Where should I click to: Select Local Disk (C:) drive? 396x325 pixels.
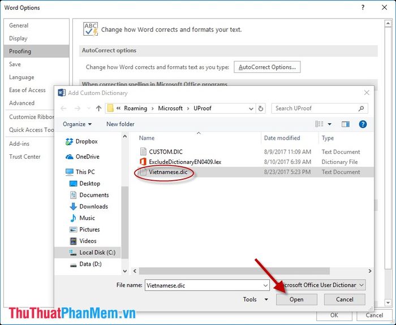[x=87, y=253]
